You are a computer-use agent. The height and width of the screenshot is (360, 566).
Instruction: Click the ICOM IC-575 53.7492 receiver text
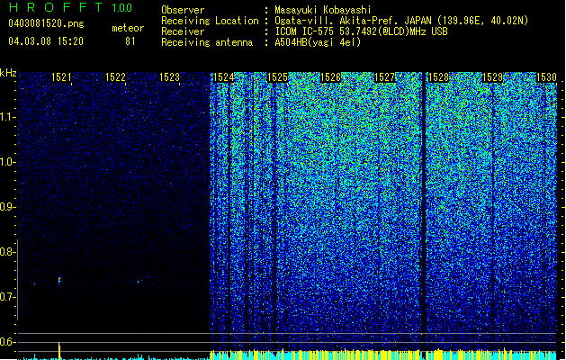click(x=361, y=31)
